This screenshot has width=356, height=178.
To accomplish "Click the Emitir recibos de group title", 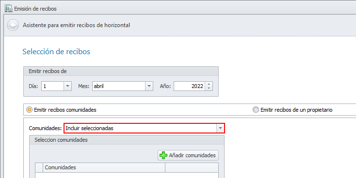I will [x=48, y=71].
